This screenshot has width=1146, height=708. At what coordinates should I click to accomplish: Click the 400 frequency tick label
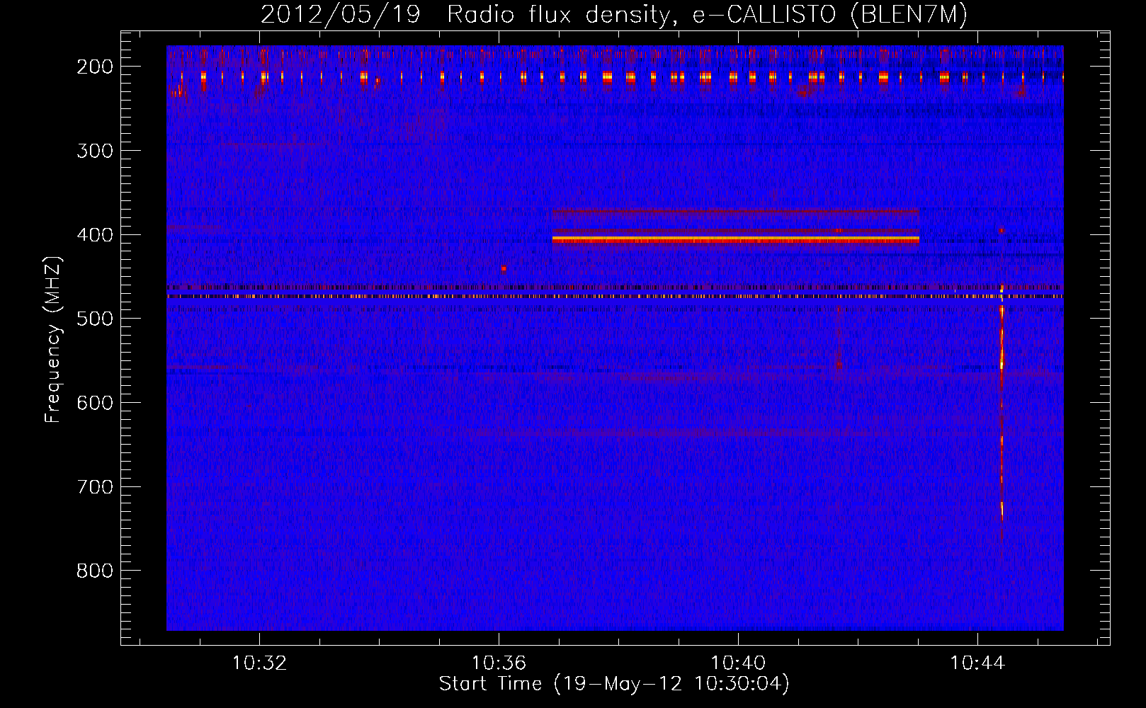pyautogui.click(x=95, y=235)
